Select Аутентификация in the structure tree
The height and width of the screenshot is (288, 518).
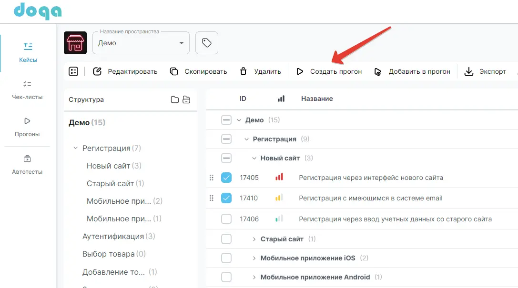[113, 236]
